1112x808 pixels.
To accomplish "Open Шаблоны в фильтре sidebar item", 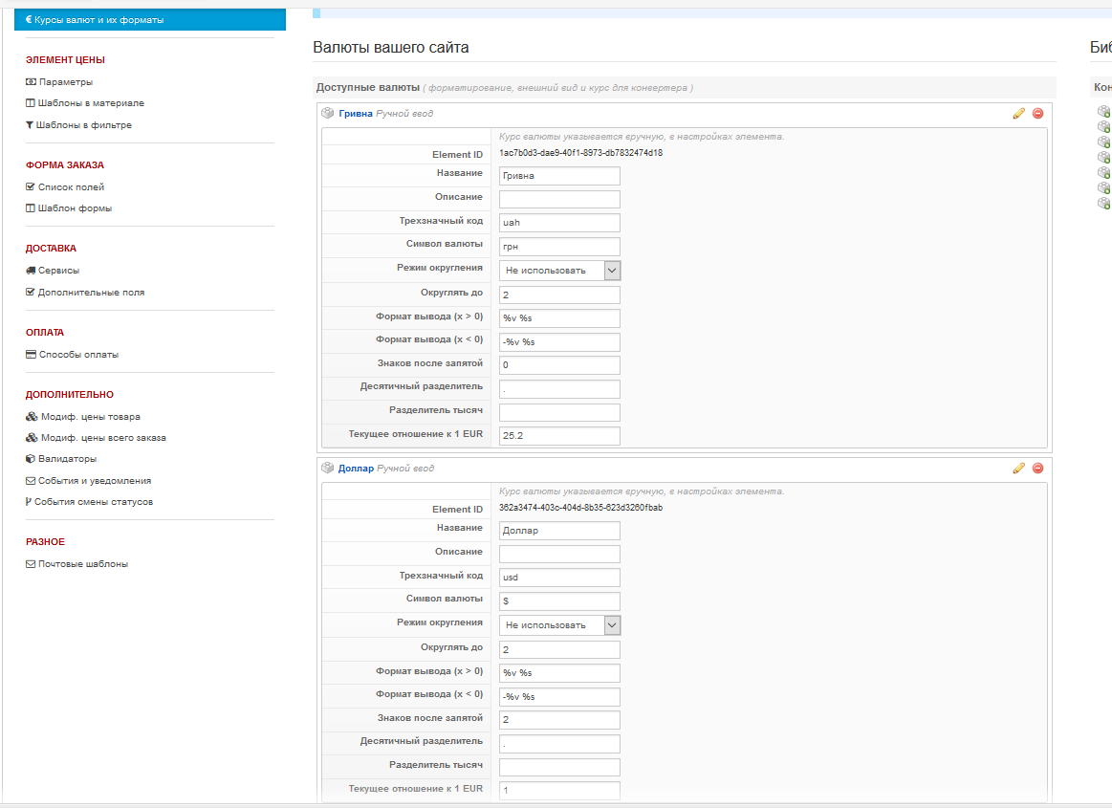I will tap(84, 125).
